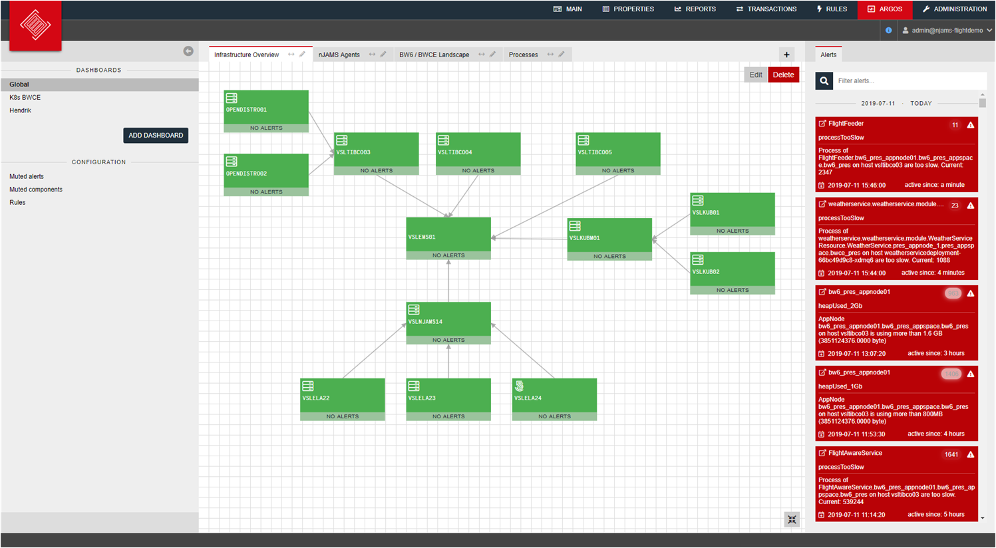The width and height of the screenshot is (996, 548).
Task: Open the ADMINISTRATION menu
Action: (954, 9)
